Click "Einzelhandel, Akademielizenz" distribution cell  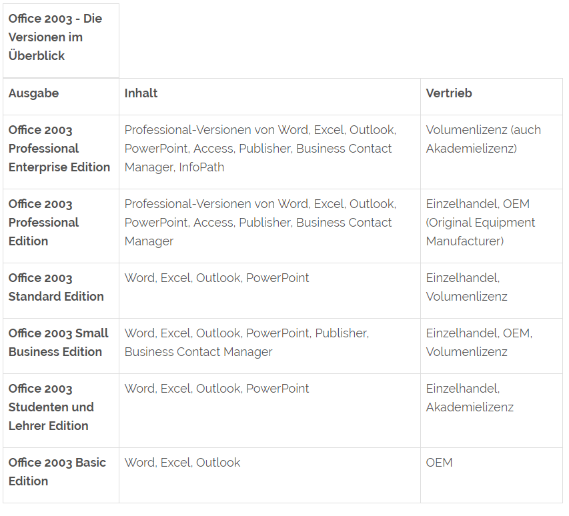tap(470, 398)
